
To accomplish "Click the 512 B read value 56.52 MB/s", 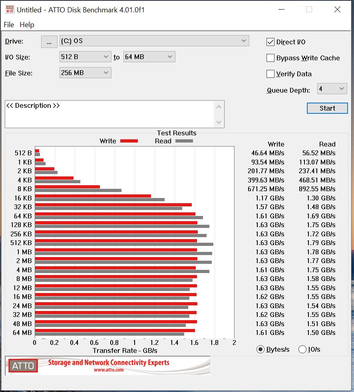I will 319,153.
